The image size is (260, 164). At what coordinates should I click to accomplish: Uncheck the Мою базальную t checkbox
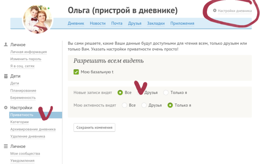76,72
